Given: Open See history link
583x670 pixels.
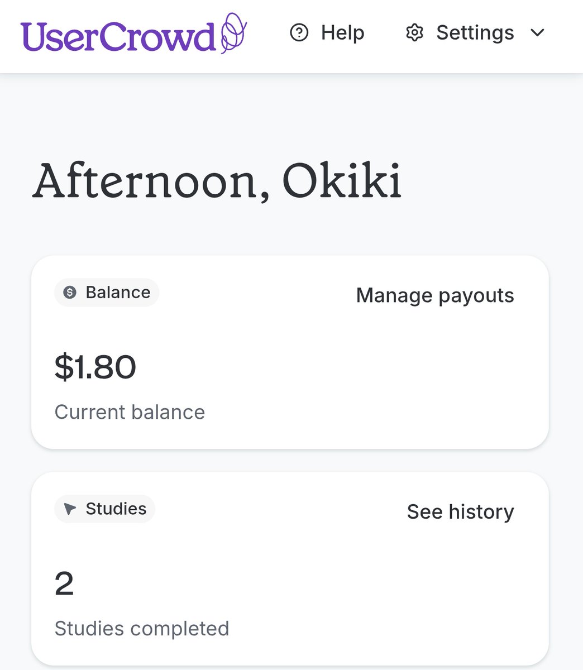Looking at the screenshot, I should [461, 511].
